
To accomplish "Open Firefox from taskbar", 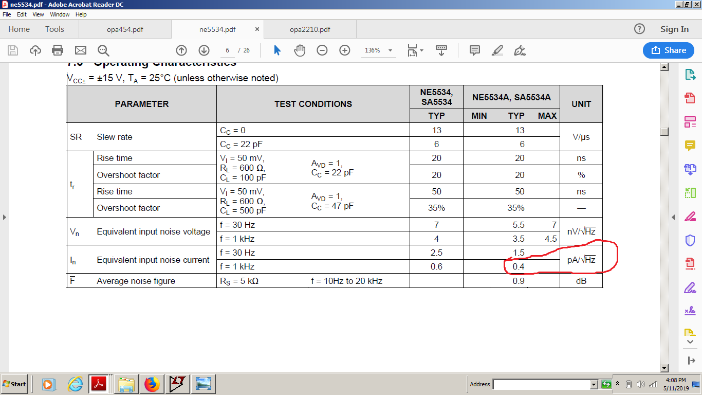I will click(x=153, y=384).
